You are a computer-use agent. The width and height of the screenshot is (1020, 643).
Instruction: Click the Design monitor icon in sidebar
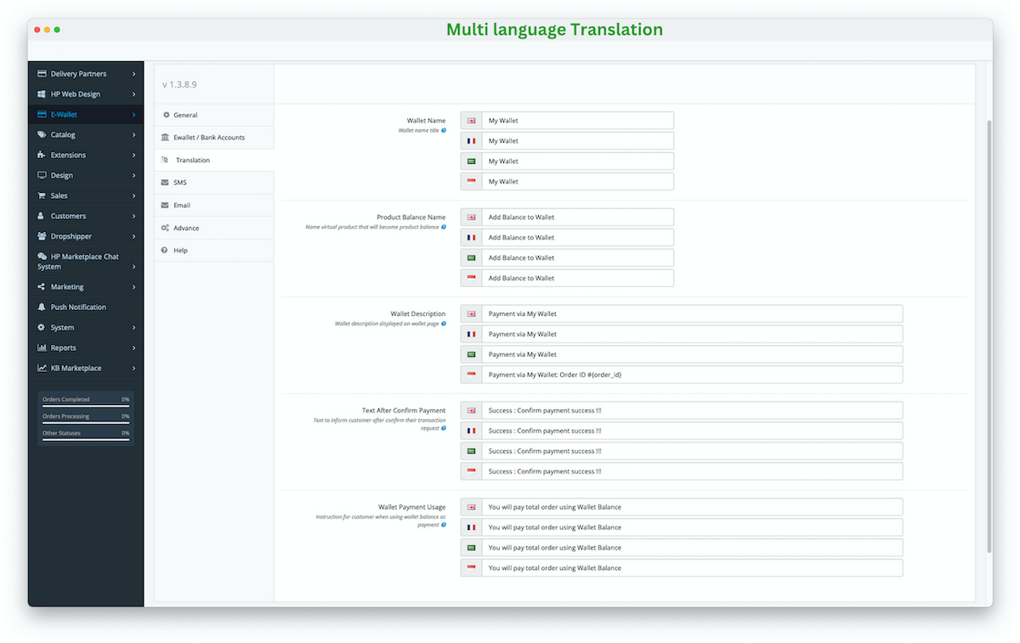41,175
